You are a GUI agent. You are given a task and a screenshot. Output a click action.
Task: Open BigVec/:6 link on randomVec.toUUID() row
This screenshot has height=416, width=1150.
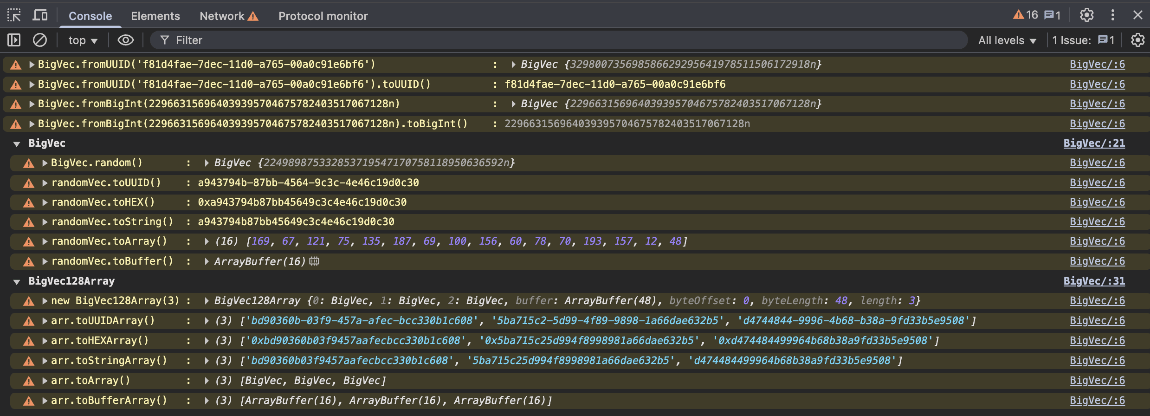[1097, 183]
